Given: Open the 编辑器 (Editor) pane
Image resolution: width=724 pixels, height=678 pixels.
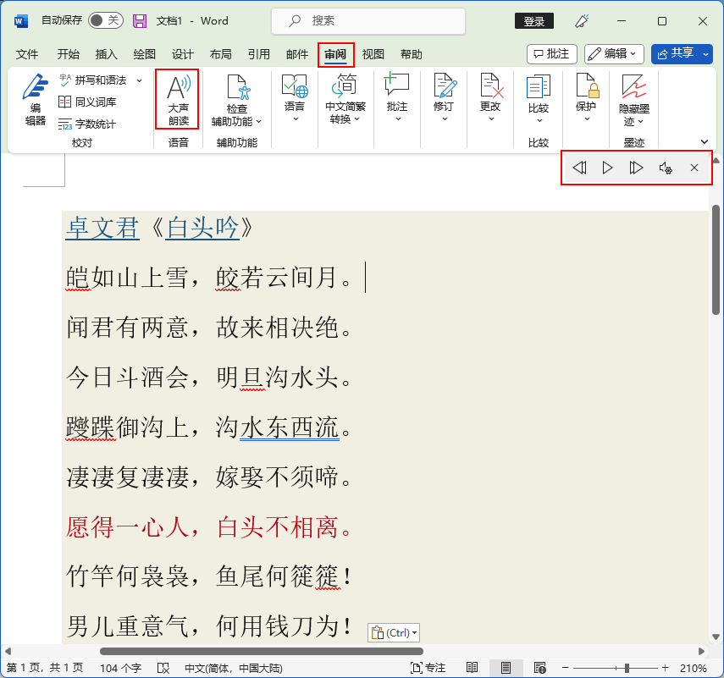Looking at the screenshot, I should [x=34, y=99].
